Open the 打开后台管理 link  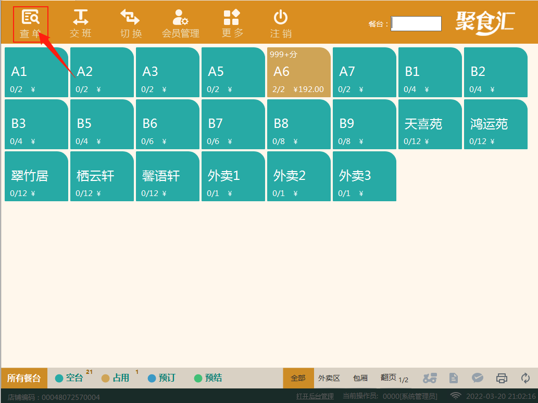click(315, 396)
